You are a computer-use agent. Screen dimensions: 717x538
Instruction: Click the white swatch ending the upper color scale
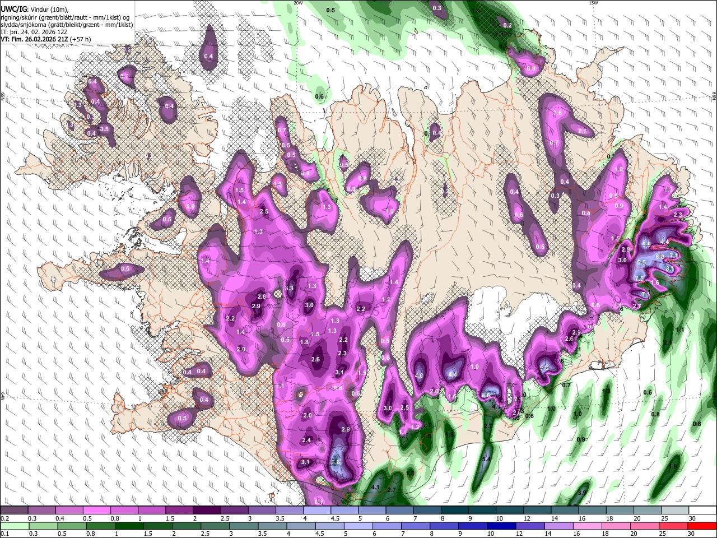coord(702,511)
